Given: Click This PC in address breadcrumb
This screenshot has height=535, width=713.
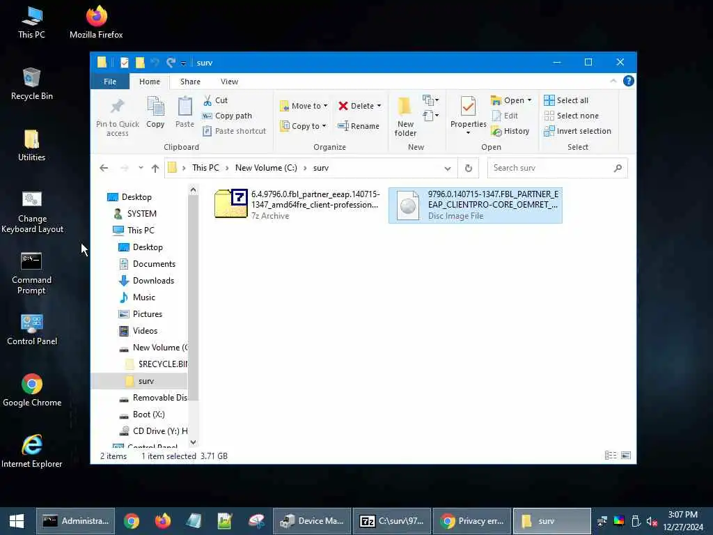Looking at the screenshot, I should pyautogui.click(x=205, y=168).
